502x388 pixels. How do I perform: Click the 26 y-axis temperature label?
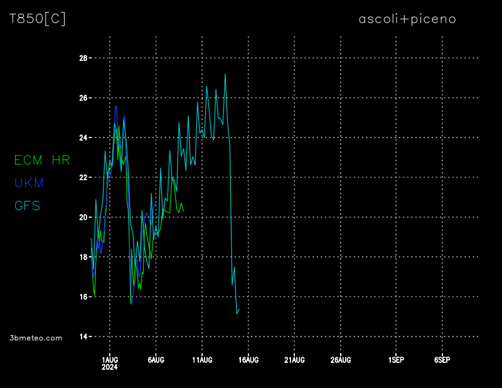tap(83, 98)
